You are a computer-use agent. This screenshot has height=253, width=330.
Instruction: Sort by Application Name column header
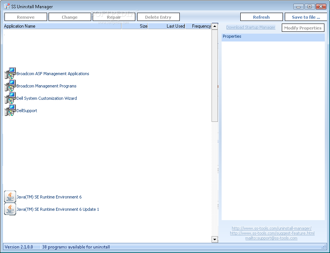point(62,26)
